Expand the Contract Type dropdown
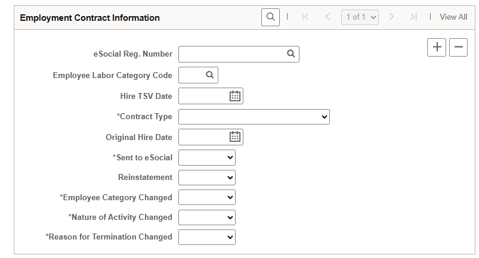 coord(254,117)
